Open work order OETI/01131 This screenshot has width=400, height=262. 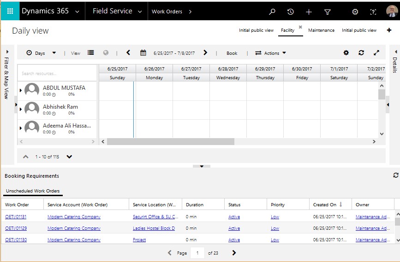[x=16, y=217]
